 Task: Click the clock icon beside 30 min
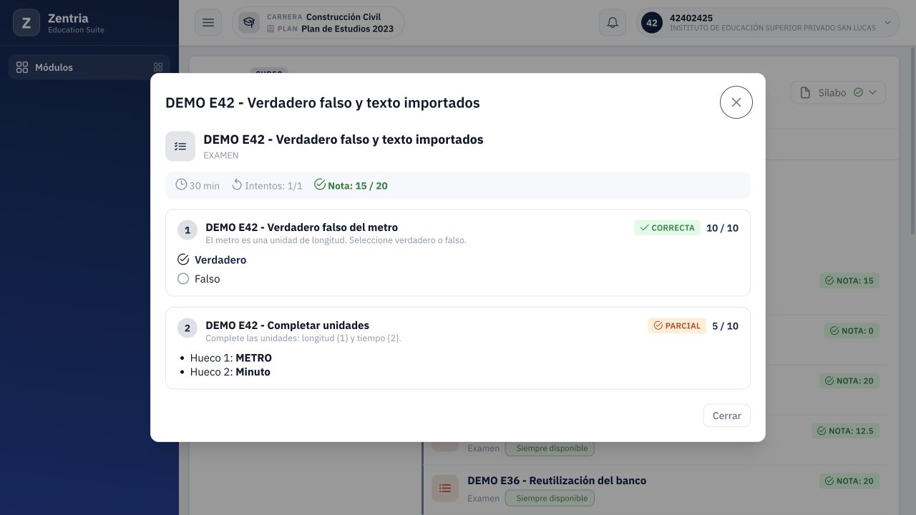[x=181, y=185]
